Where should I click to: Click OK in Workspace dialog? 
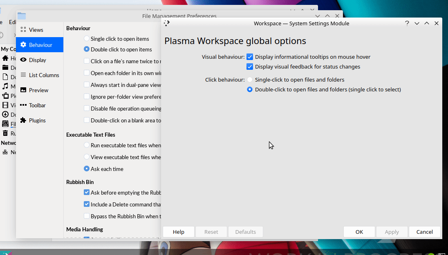[359, 232]
